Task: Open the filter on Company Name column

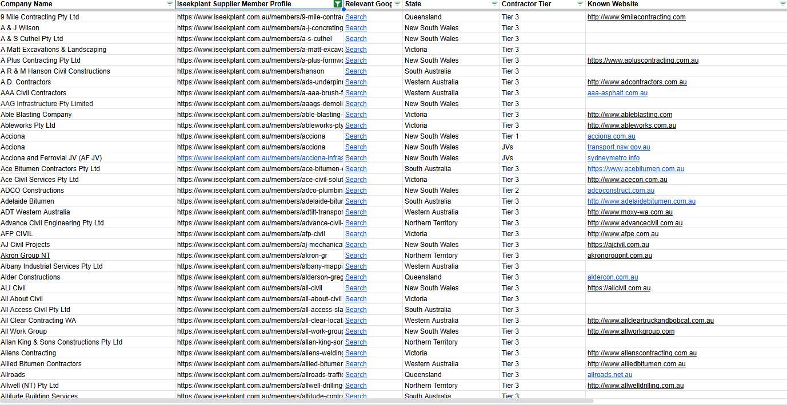Action: [x=169, y=4]
